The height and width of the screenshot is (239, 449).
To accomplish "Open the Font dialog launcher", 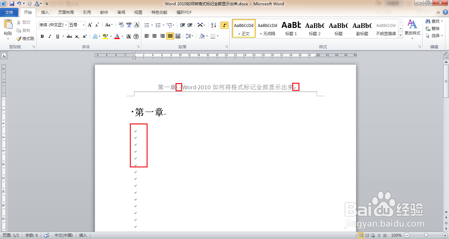I will pos(138,47).
